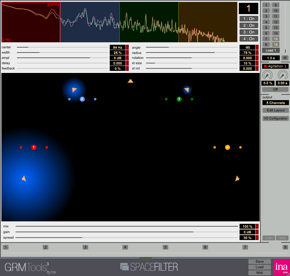Click orange stereo dot right of band 4

[240, 147]
